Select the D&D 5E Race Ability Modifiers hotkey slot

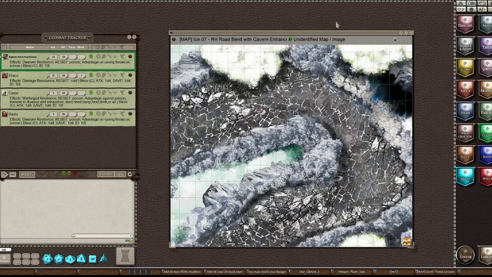coord(182,272)
